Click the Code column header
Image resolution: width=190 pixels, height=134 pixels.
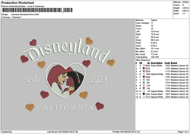click(167, 63)
